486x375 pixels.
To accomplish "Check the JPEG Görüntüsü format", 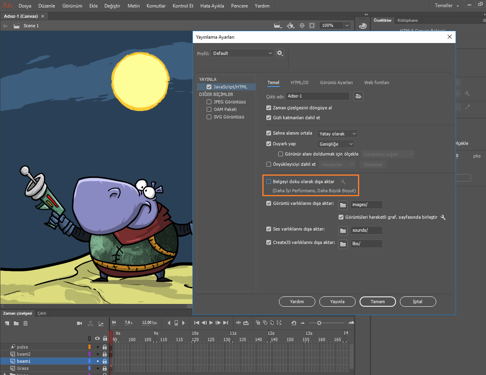I will point(209,102).
